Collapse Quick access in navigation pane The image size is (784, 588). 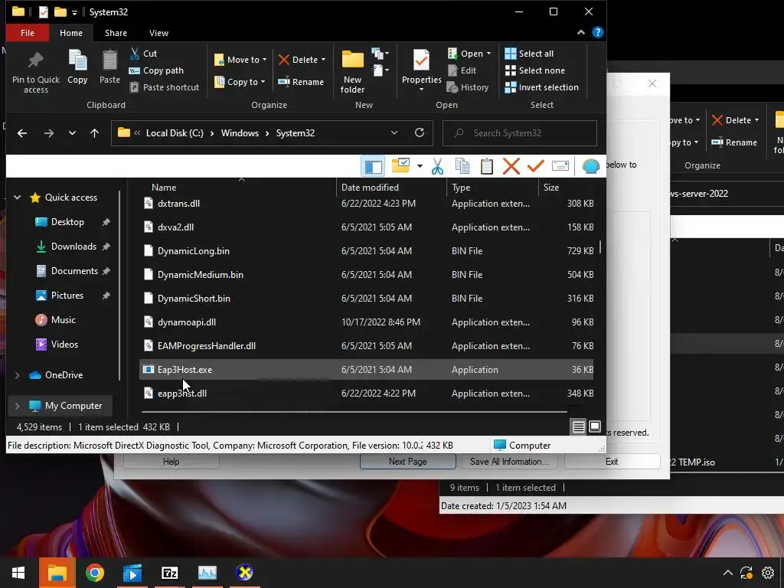click(x=18, y=198)
